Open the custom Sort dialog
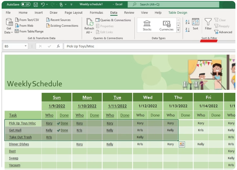The image size is (237, 170). coord(195,24)
